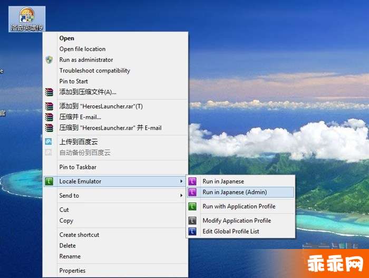Image resolution: width=369 pixels, height=278 pixels.
Task: Click the icon beside Modify Application Profile
Action: 192,221
